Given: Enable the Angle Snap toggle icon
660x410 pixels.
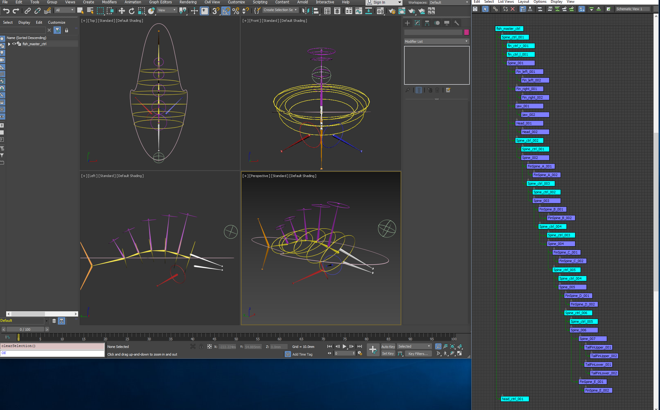Looking at the screenshot, I should pos(226,11).
